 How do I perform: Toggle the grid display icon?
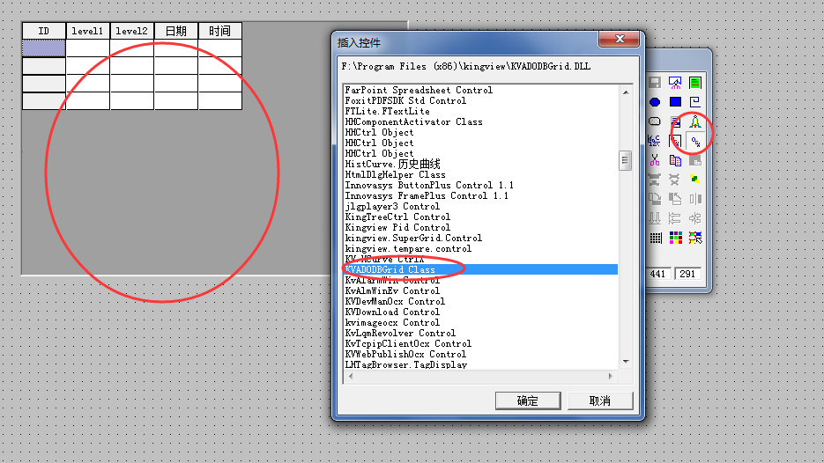pyautogui.click(x=656, y=239)
